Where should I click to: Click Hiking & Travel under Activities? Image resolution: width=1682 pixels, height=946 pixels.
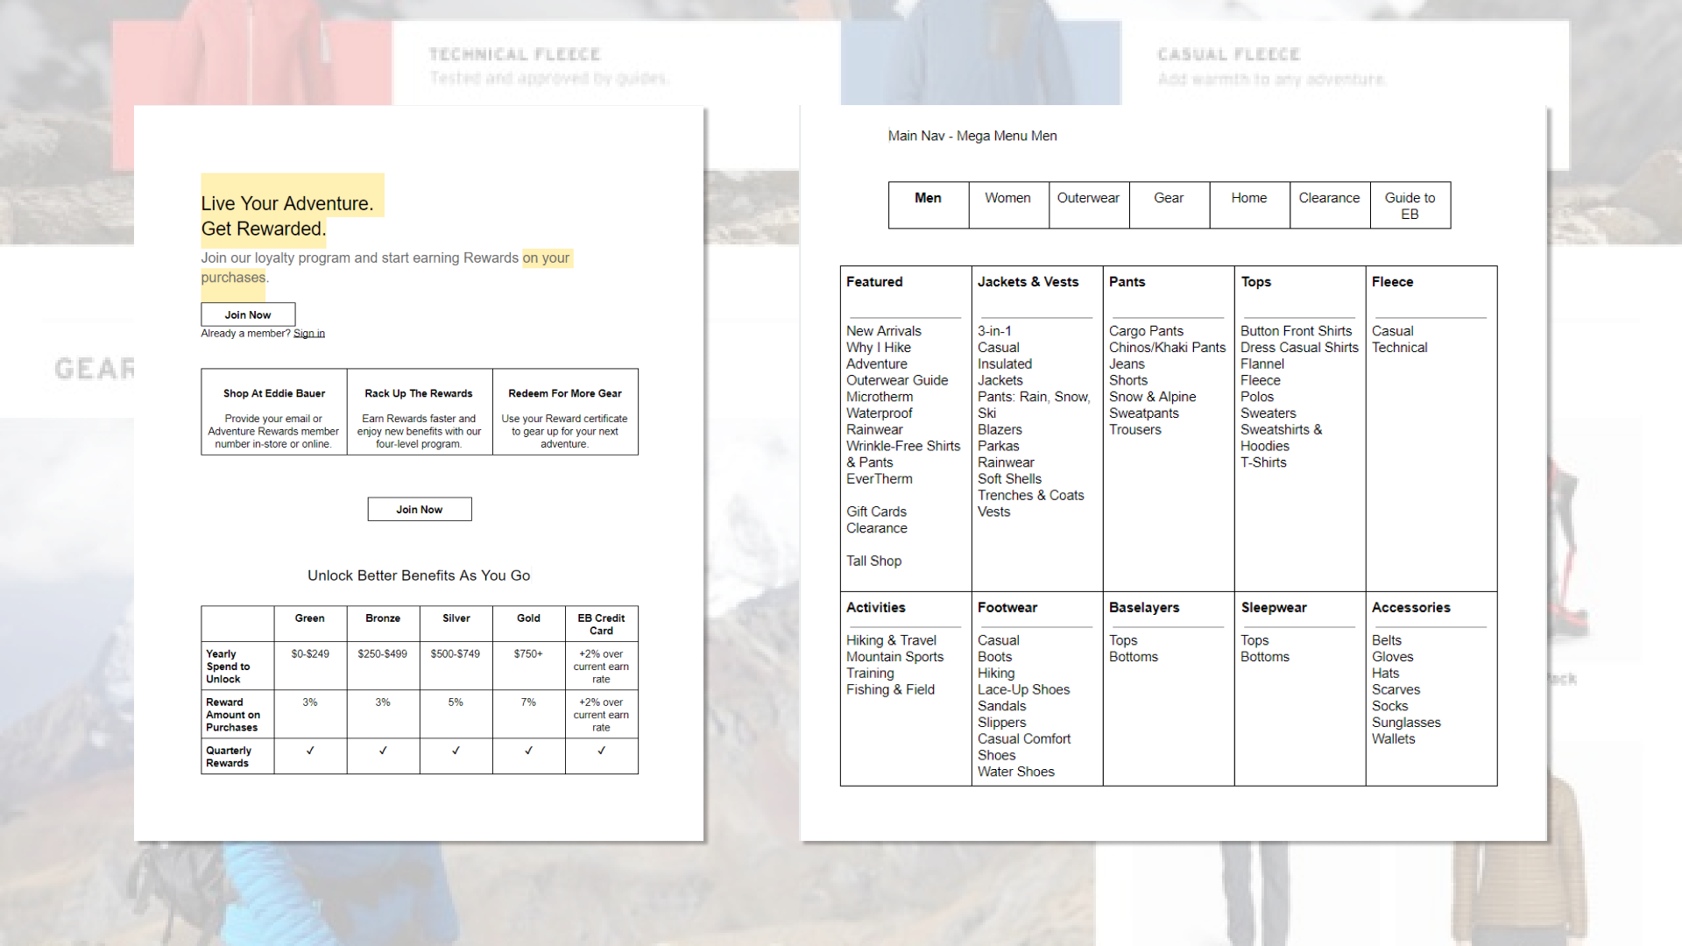[891, 640]
